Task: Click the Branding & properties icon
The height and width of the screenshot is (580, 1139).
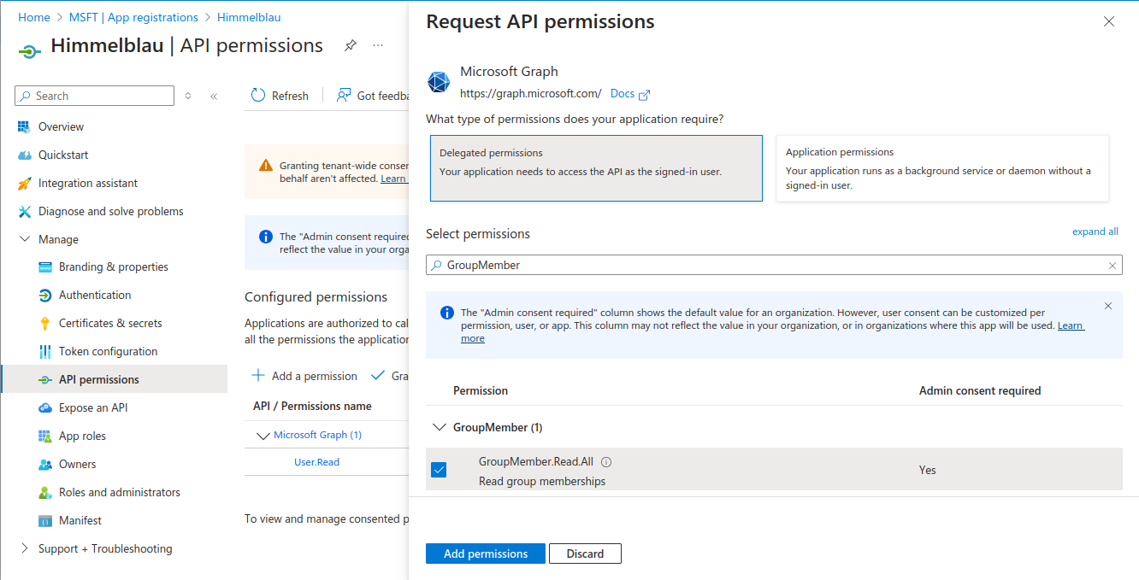Action: pyautogui.click(x=45, y=267)
